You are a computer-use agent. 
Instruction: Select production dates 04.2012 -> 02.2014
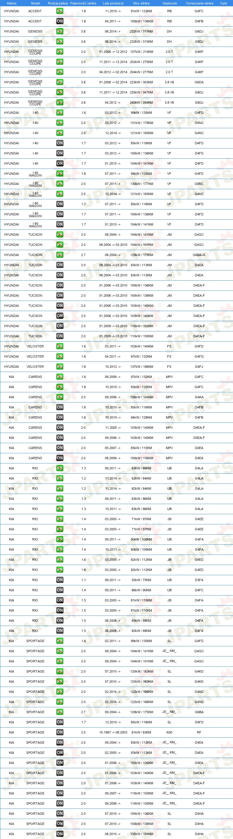(x=113, y=72)
